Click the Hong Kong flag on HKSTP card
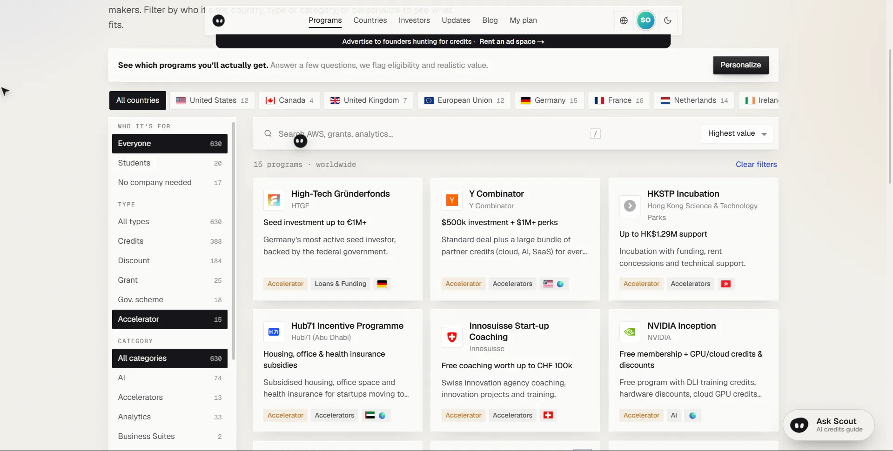893x451 pixels. click(x=726, y=284)
